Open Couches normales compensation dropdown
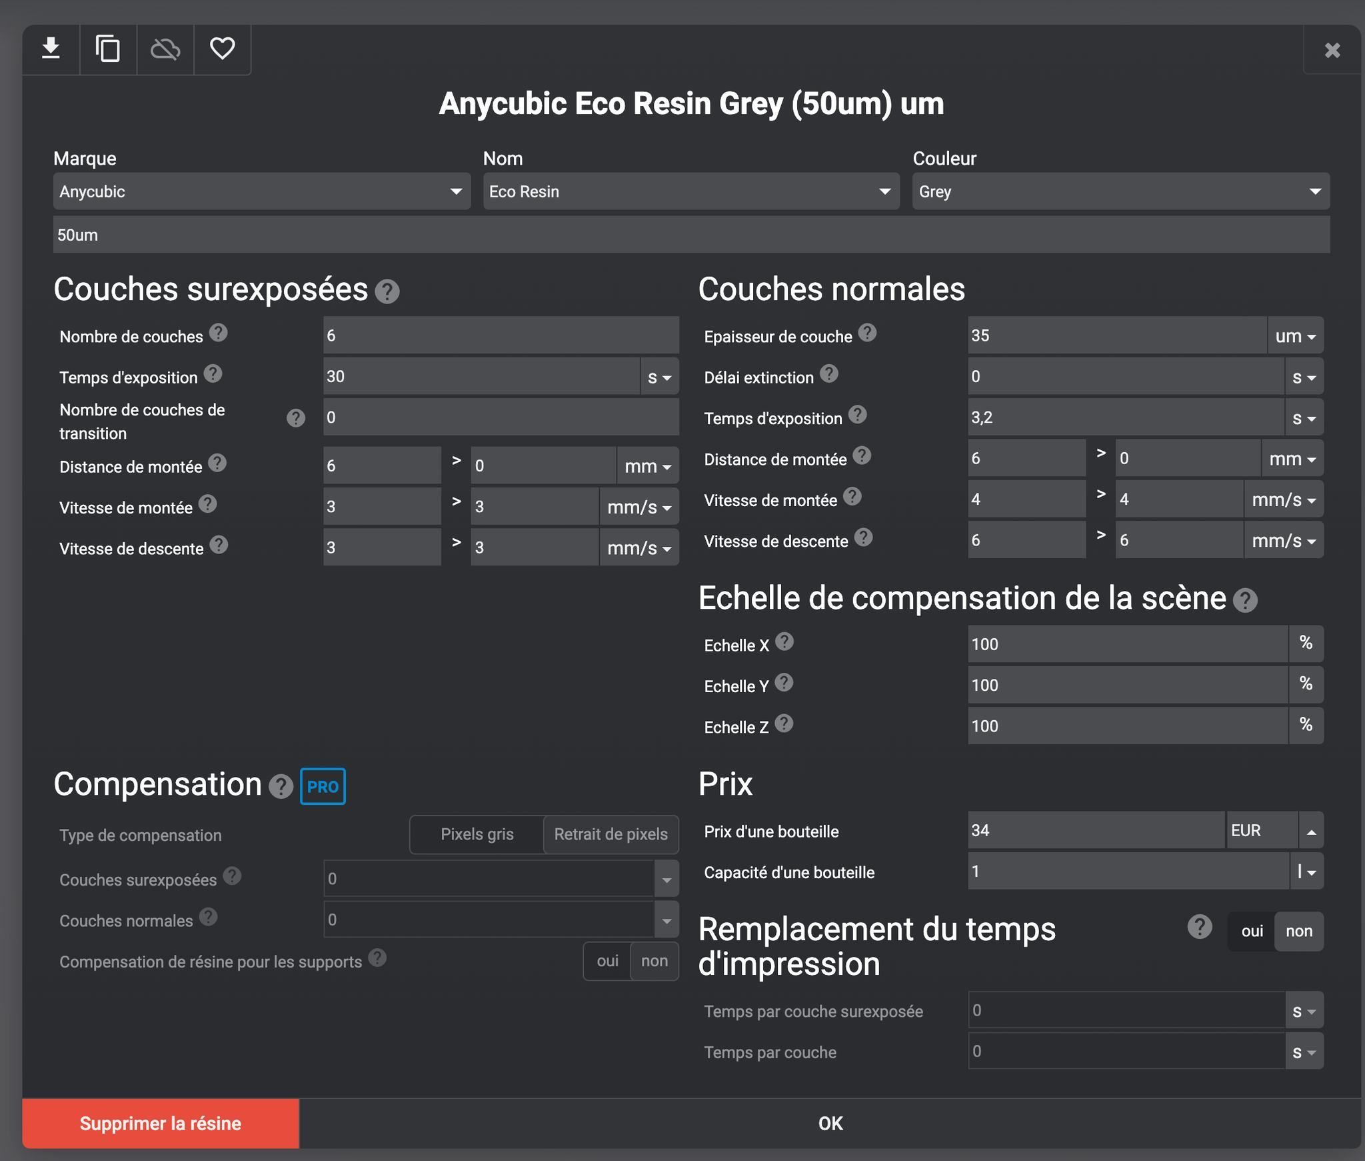Image resolution: width=1365 pixels, height=1161 pixels. coord(667,920)
